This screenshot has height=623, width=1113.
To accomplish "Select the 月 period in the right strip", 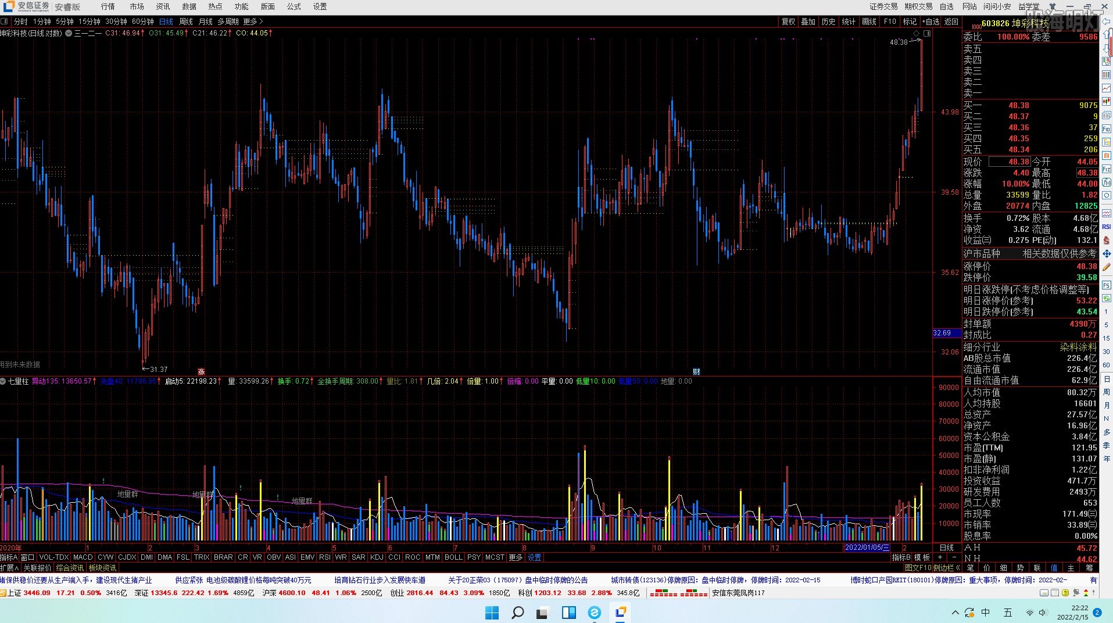I will pos(1106,405).
